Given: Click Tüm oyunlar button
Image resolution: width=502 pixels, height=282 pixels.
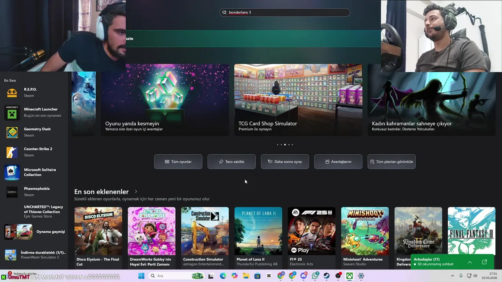Looking at the screenshot, I should (178, 161).
